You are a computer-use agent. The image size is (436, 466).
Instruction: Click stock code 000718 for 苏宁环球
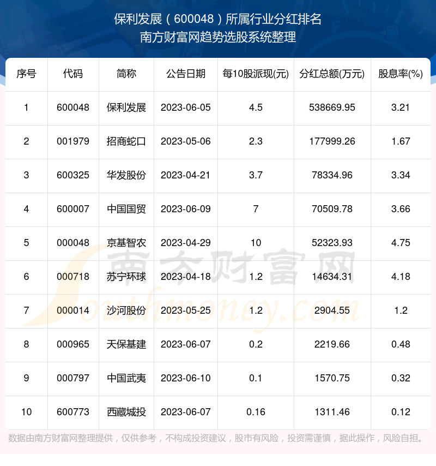click(x=73, y=277)
